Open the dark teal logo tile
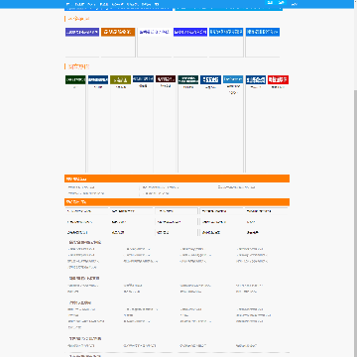The width and height of the screenshot is (357, 357). tap(188, 79)
